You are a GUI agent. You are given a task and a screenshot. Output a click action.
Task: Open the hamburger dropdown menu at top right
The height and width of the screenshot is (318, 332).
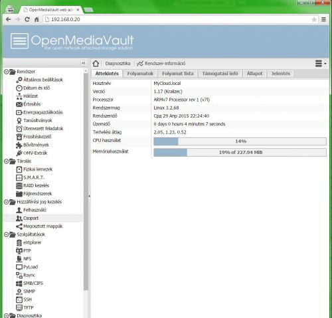tap(321, 64)
